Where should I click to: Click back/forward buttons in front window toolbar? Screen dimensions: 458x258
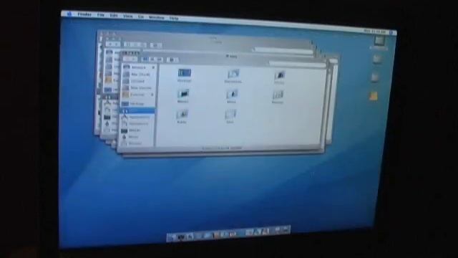point(130,59)
